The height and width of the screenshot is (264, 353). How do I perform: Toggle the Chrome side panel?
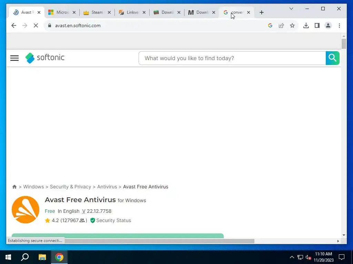pos(317,25)
